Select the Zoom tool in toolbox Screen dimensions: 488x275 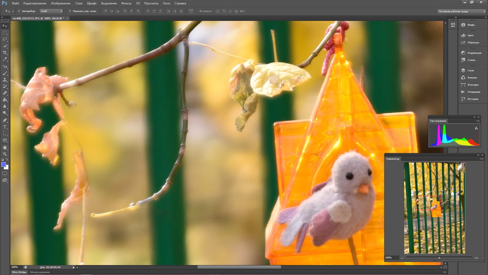pyautogui.click(x=5, y=154)
